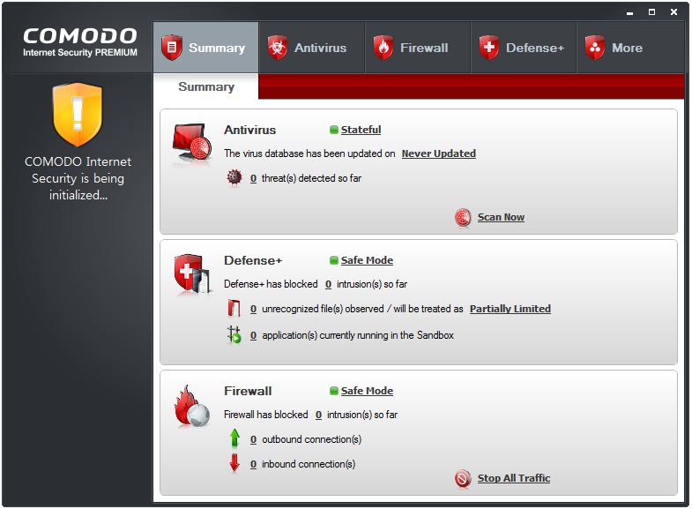Viewport: 692px width, 509px height.
Task: Click the red inbound connections arrow
Action: click(x=234, y=463)
